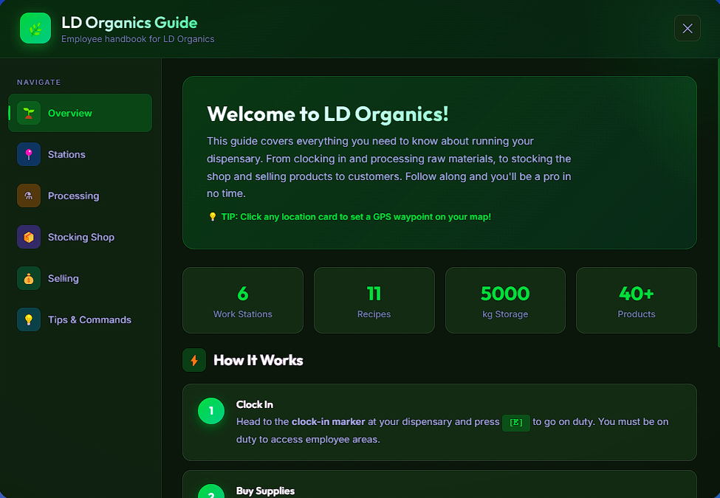Open the Processing section
Image resolution: width=720 pixels, height=498 pixels.
[80, 196]
